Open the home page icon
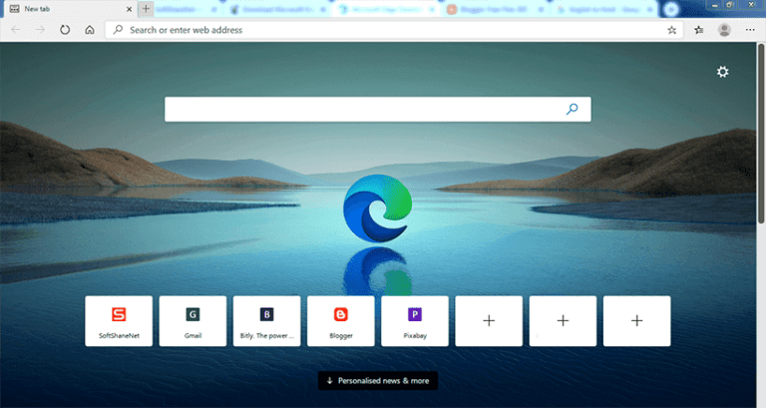The image size is (766, 408). (x=90, y=30)
